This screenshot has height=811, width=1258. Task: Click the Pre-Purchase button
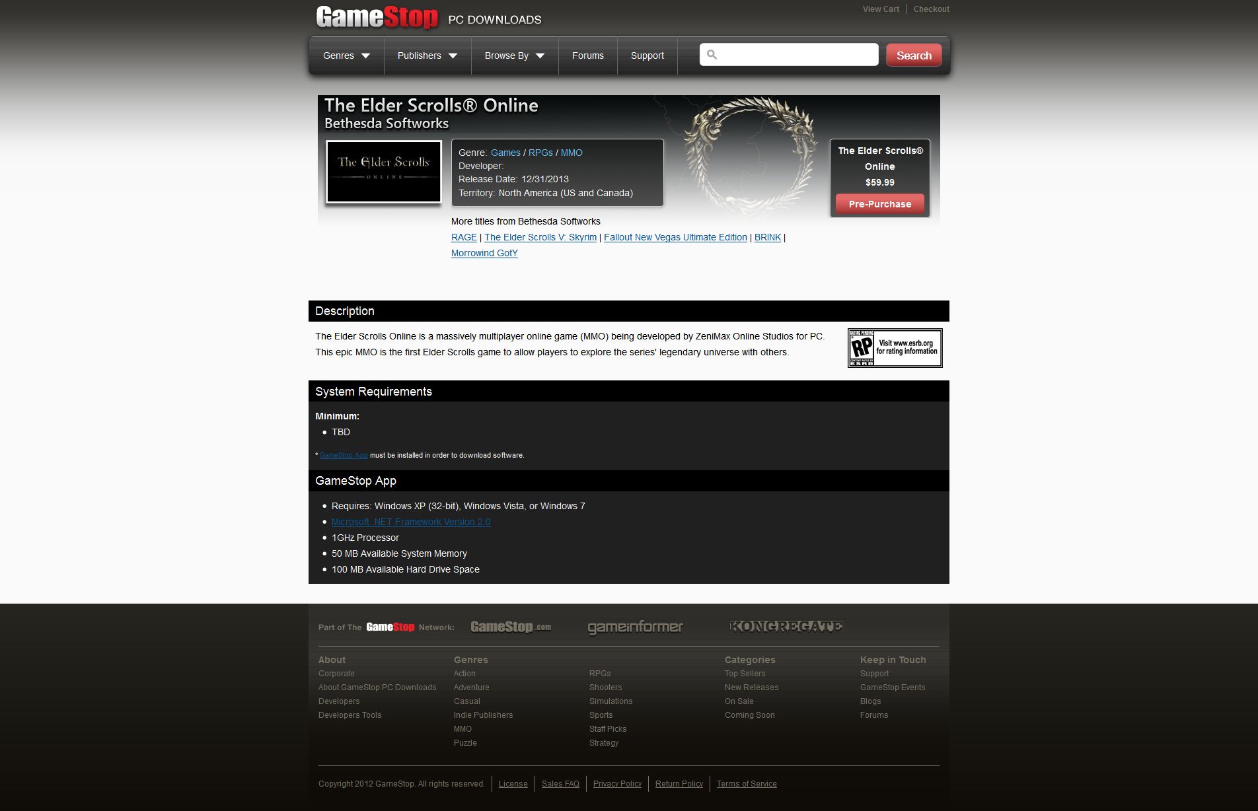pyautogui.click(x=880, y=204)
